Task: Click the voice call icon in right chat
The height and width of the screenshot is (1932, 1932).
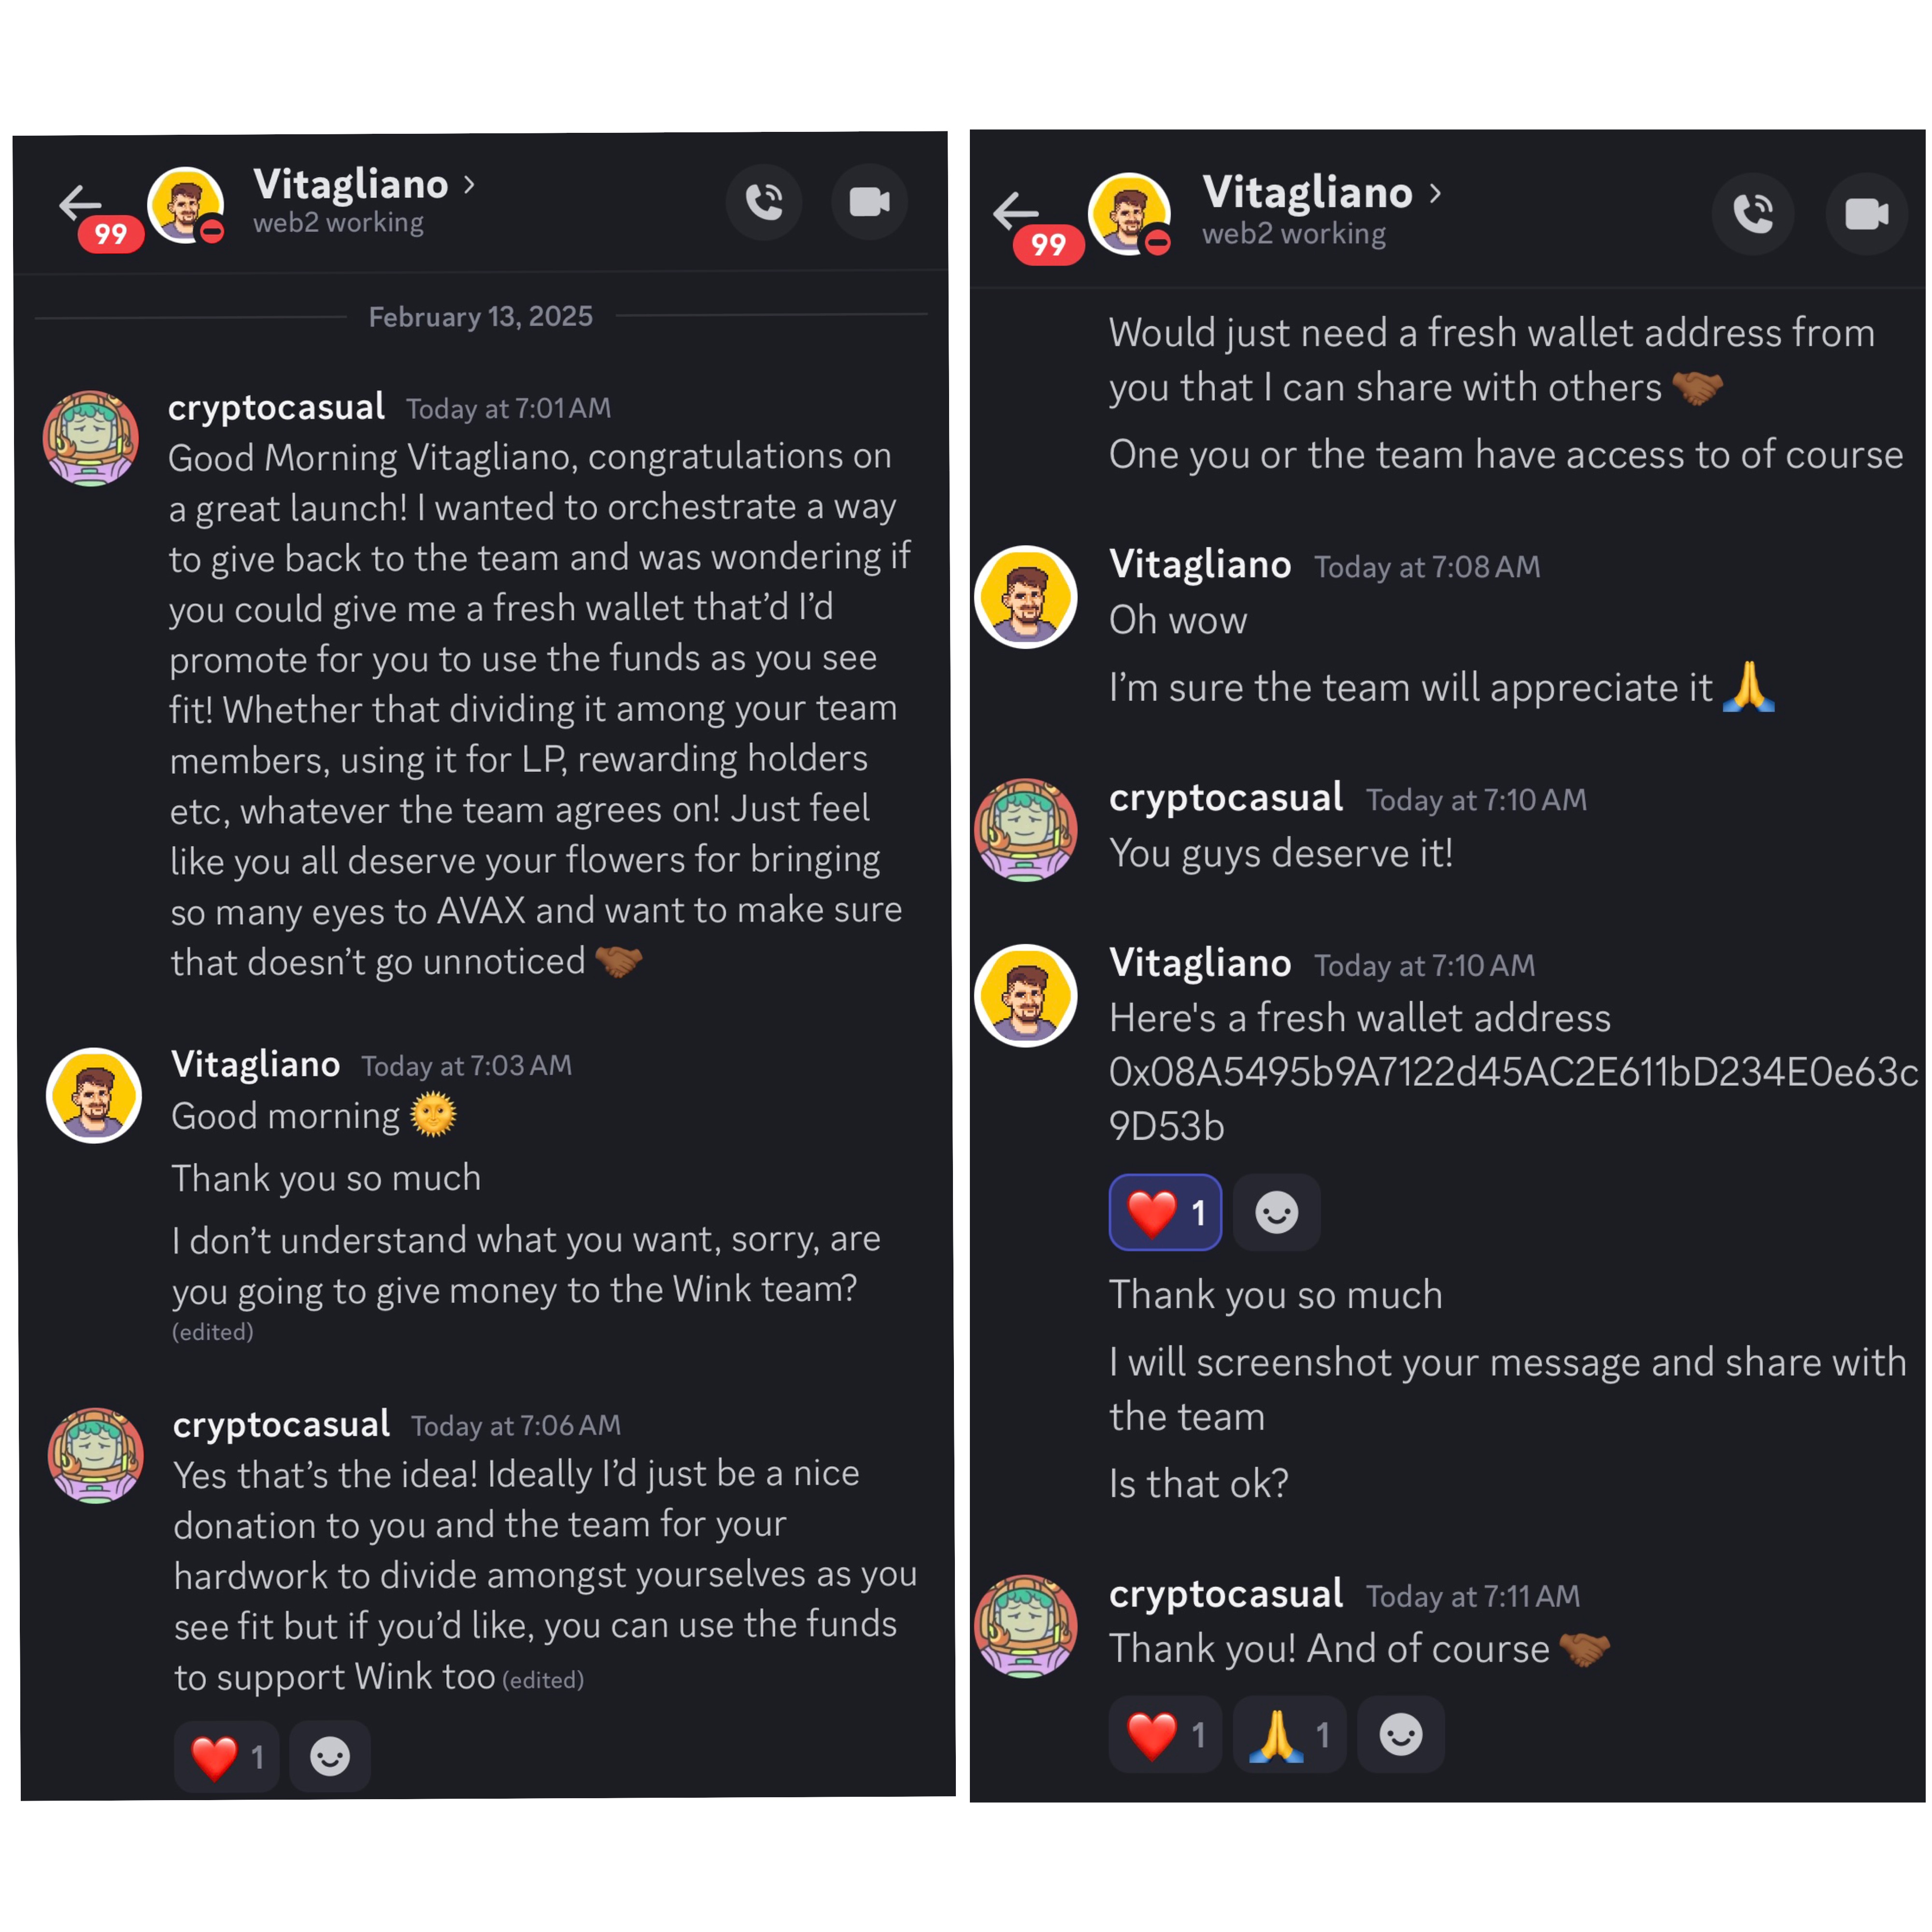Action: tap(1752, 214)
